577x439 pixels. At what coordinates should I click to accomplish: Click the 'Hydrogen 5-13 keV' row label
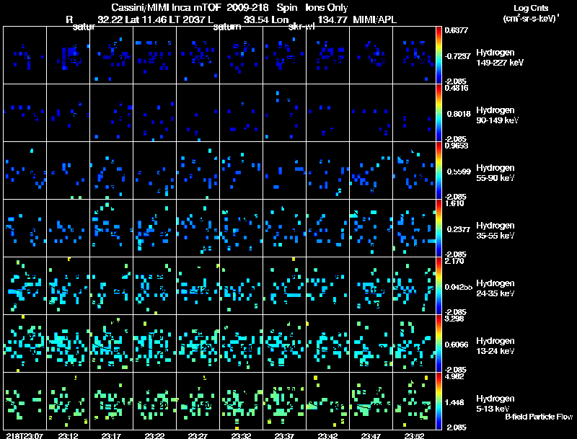click(495, 404)
